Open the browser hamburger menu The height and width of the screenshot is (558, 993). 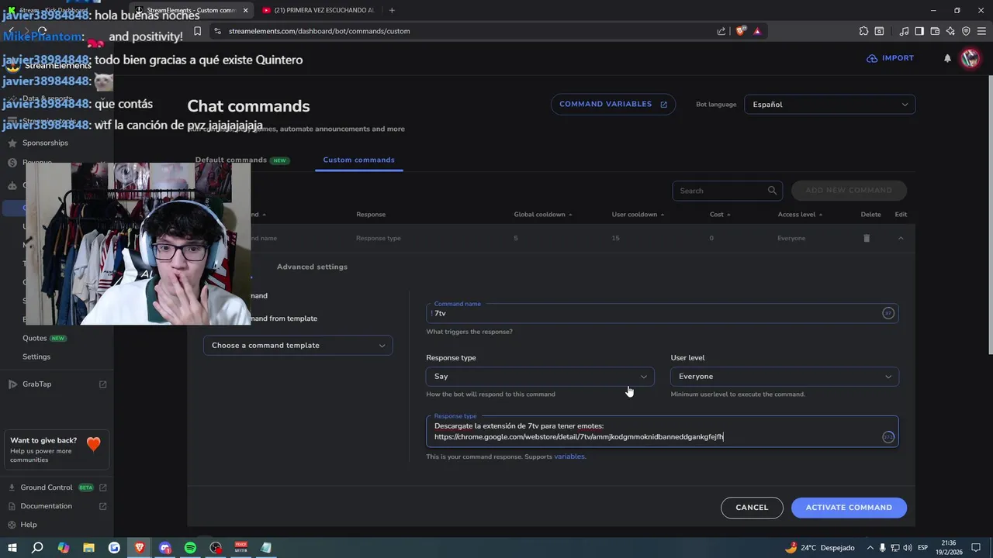[x=981, y=31]
